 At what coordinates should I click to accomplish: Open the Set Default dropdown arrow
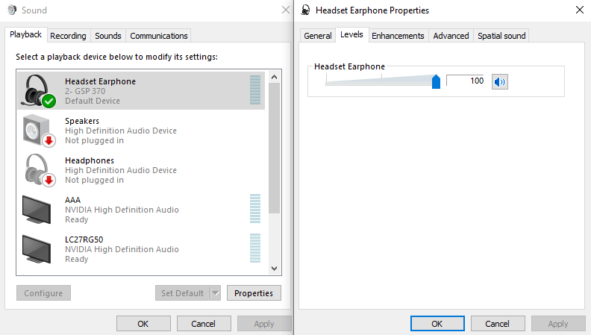coord(215,293)
